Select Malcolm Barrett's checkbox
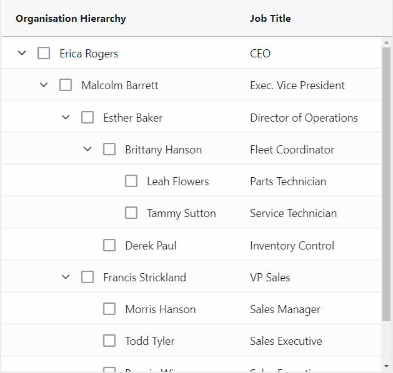The height and width of the screenshot is (373, 393). coord(66,85)
